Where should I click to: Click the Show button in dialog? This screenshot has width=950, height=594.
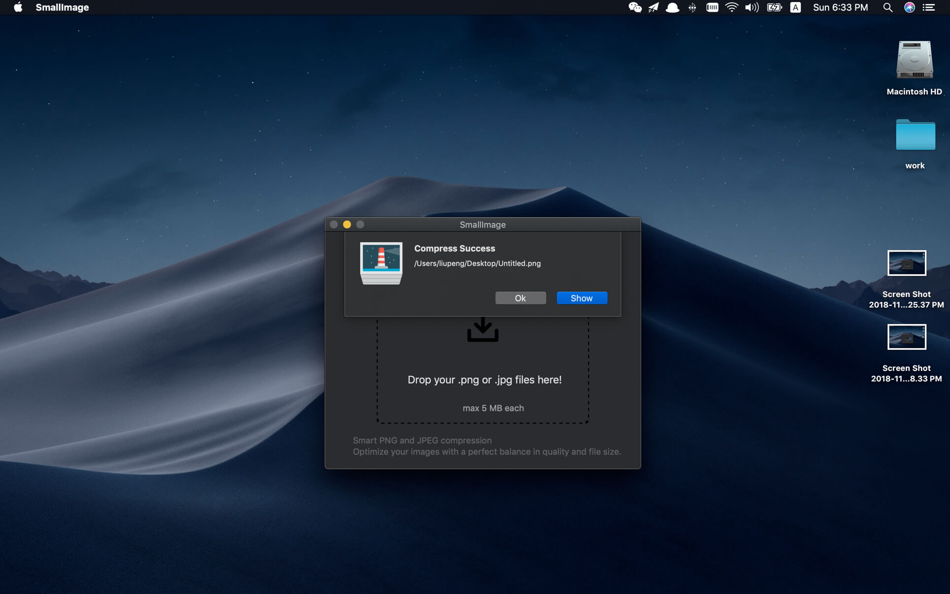(x=582, y=298)
